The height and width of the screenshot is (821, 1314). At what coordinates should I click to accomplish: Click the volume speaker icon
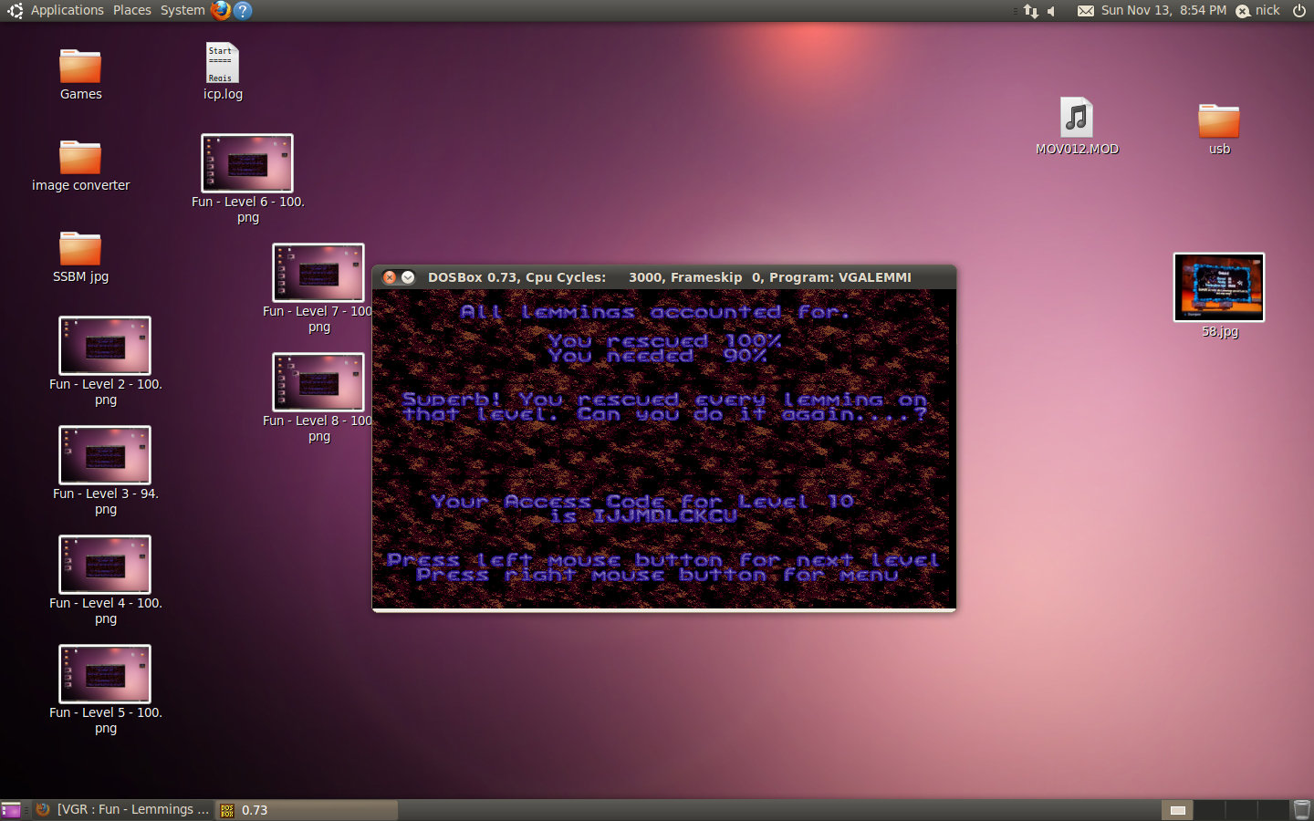(x=1052, y=11)
